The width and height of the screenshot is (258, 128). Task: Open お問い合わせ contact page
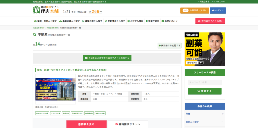169,21
